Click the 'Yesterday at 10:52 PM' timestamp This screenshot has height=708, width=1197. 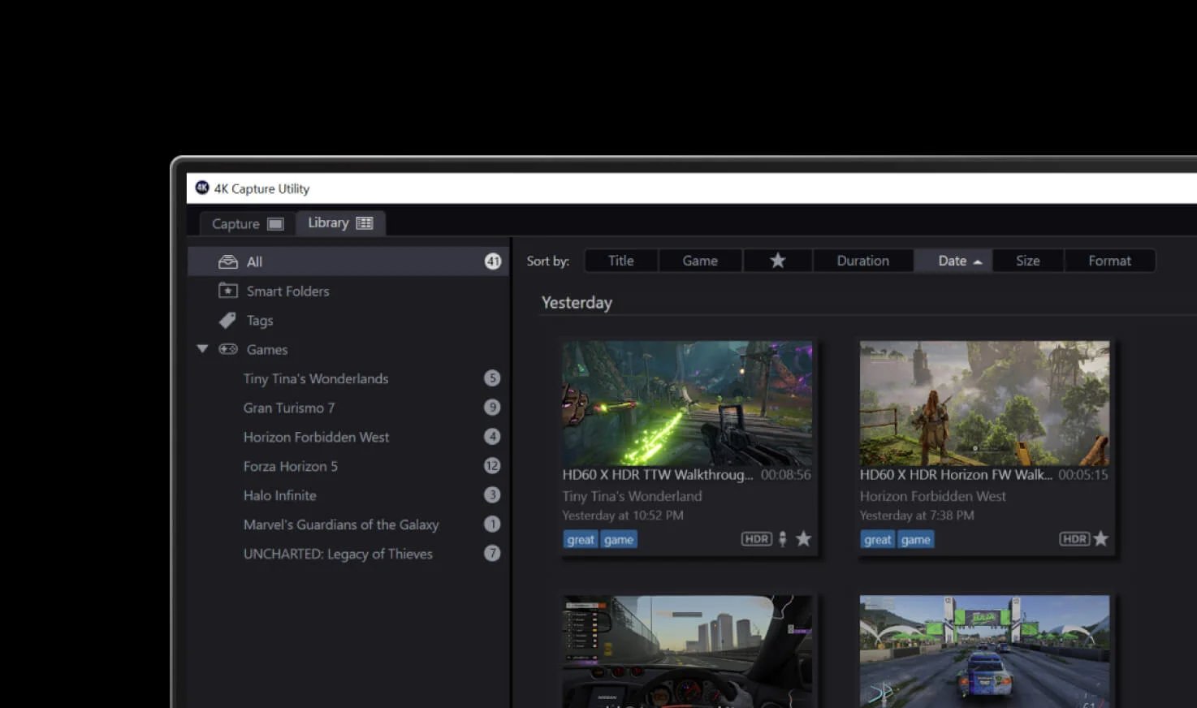click(x=623, y=516)
